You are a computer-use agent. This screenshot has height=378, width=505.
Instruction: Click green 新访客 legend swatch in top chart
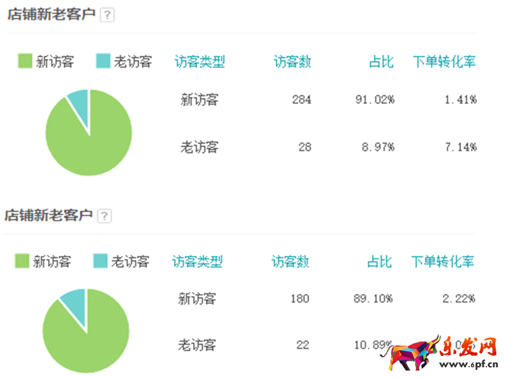click(25, 61)
